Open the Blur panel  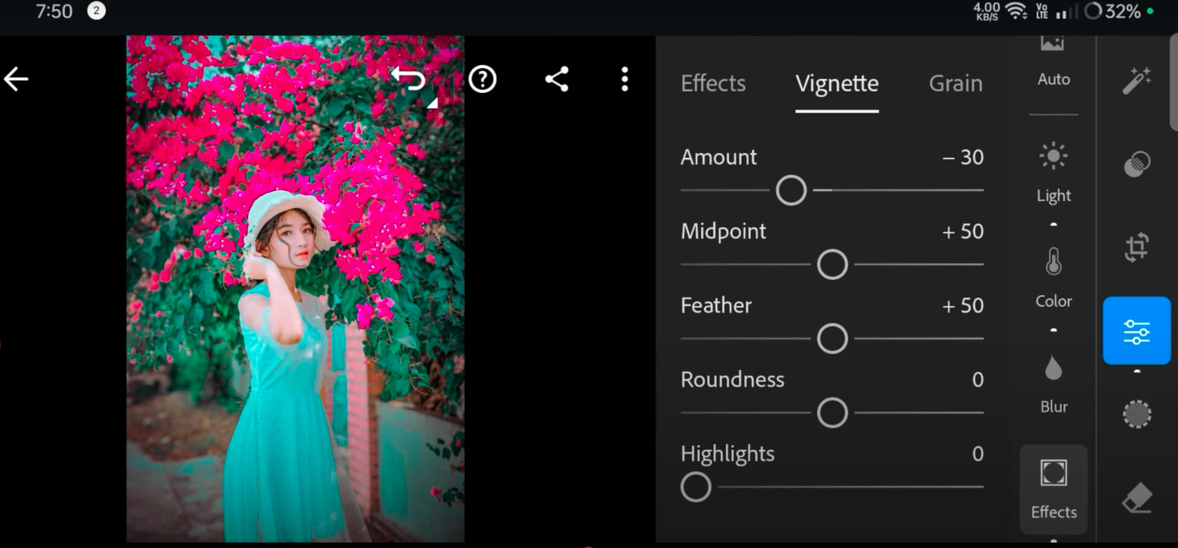1053,384
